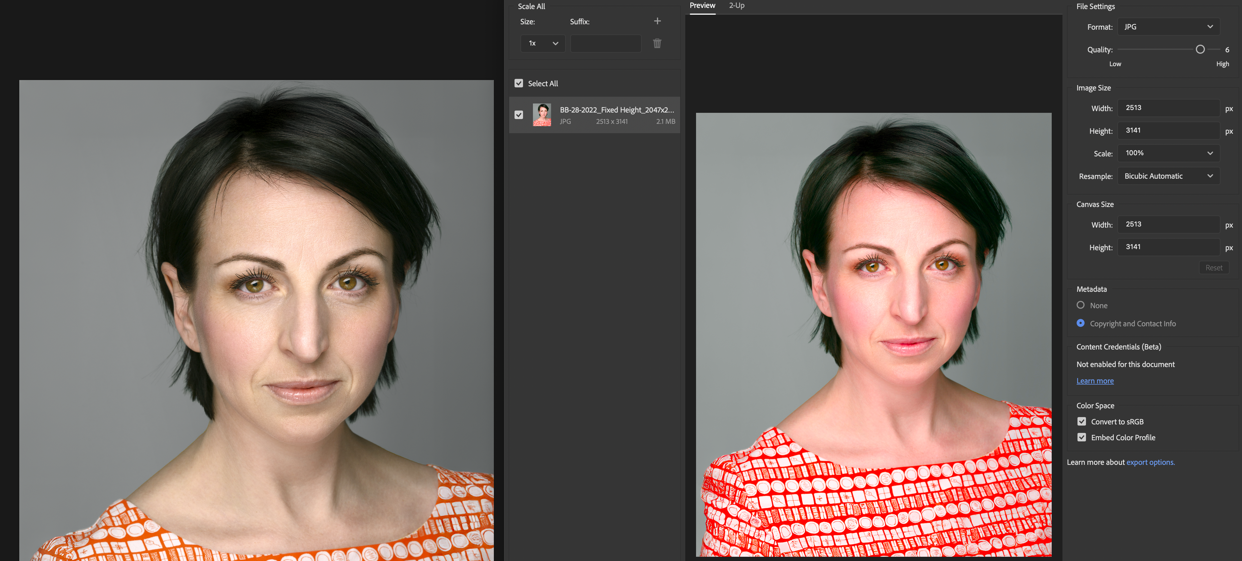Toggle the Select All checkbox
The image size is (1242, 561).
pyautogui.click(x=519, y=83)
